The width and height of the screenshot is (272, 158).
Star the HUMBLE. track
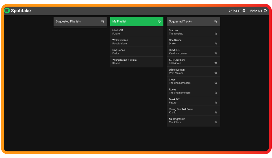click(x=216, y=53)
